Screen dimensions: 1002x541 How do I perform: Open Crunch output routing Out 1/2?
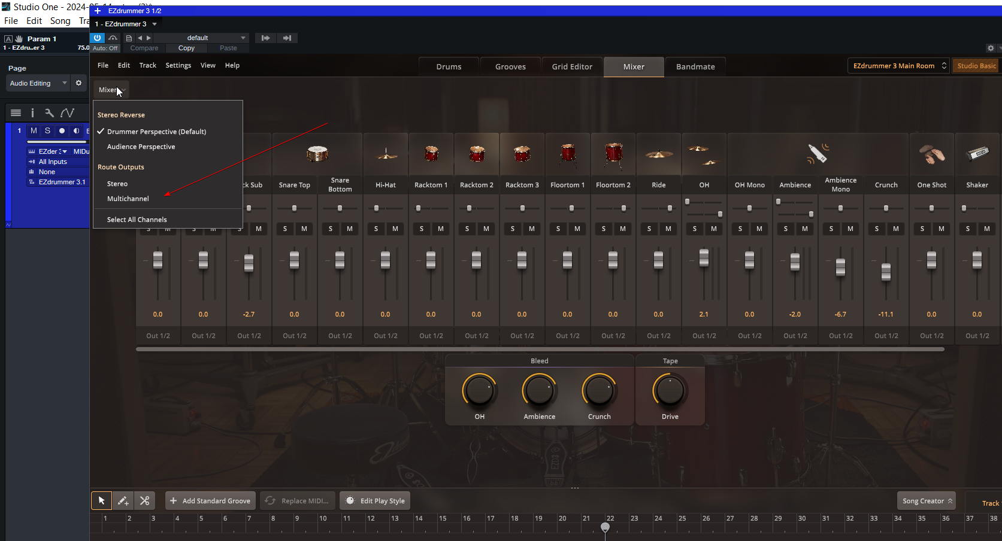[x=886, y=336]
